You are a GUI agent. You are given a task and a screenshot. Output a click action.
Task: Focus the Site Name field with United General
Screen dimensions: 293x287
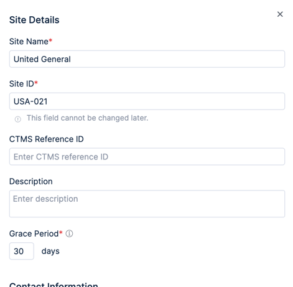tap(147, 59)
